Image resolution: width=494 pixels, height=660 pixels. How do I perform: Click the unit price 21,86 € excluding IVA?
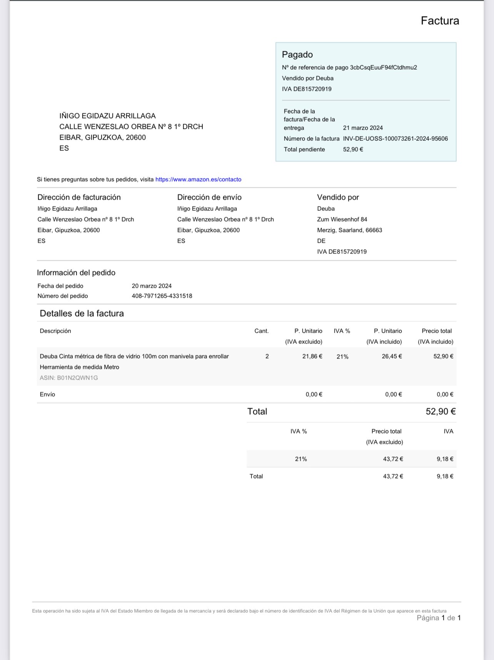coord(312,357)
